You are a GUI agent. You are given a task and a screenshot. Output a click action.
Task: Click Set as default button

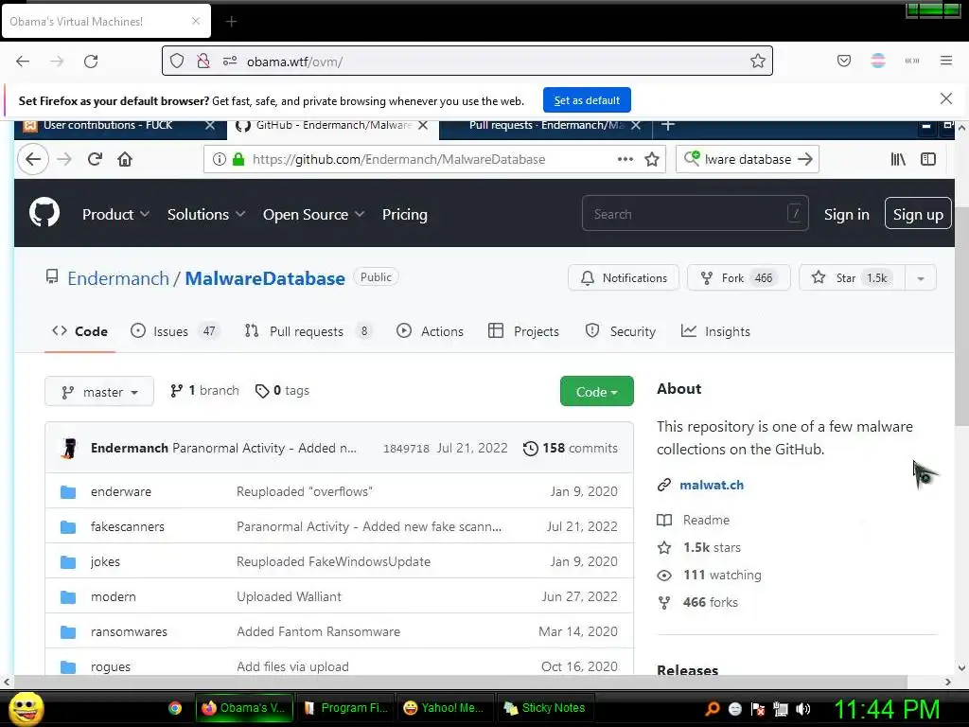(x=587, y=100)
